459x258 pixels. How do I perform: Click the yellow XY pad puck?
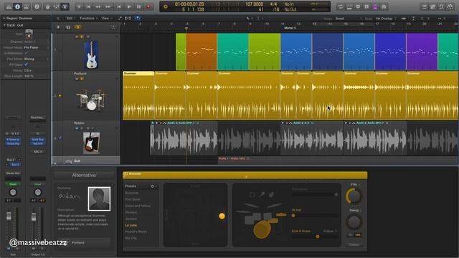tap(222, 216)
